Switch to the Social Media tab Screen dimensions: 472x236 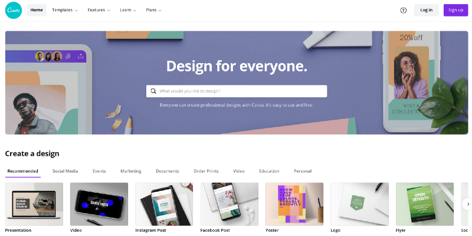coord(65,171)
